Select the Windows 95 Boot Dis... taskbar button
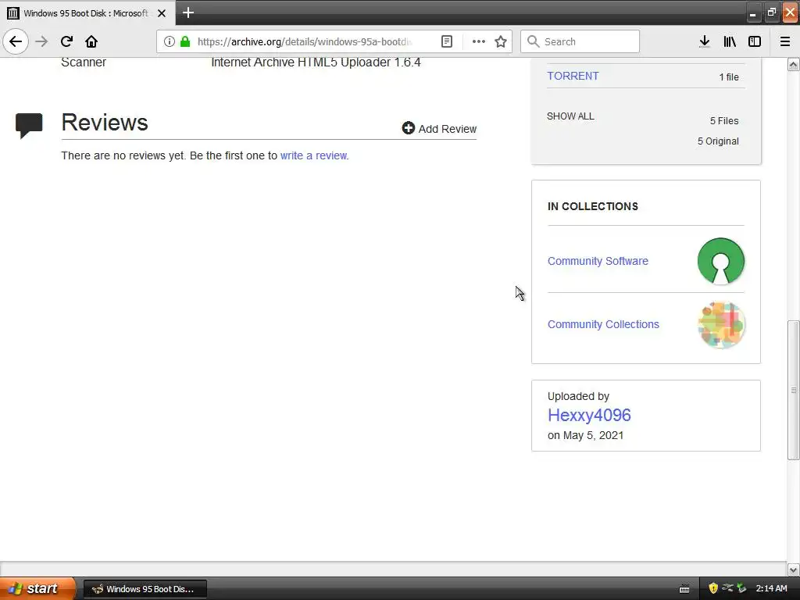The width and height of the screenshot is (800, 600). tap(145, 589)
